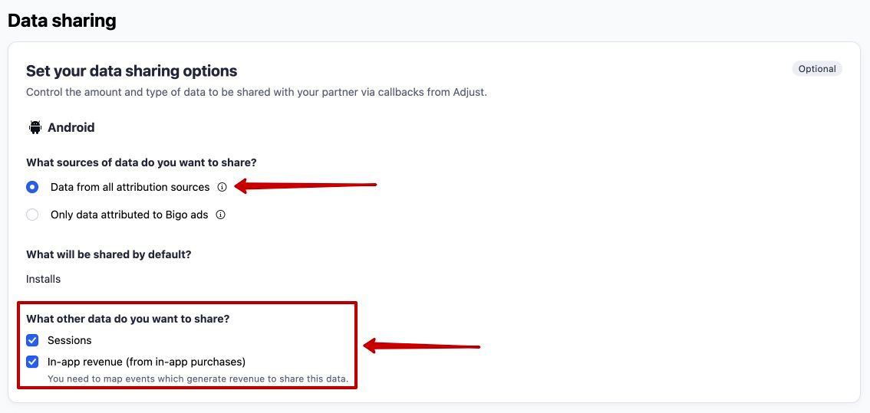
Task: Click the map events revenue hint text
Action: 197,379
